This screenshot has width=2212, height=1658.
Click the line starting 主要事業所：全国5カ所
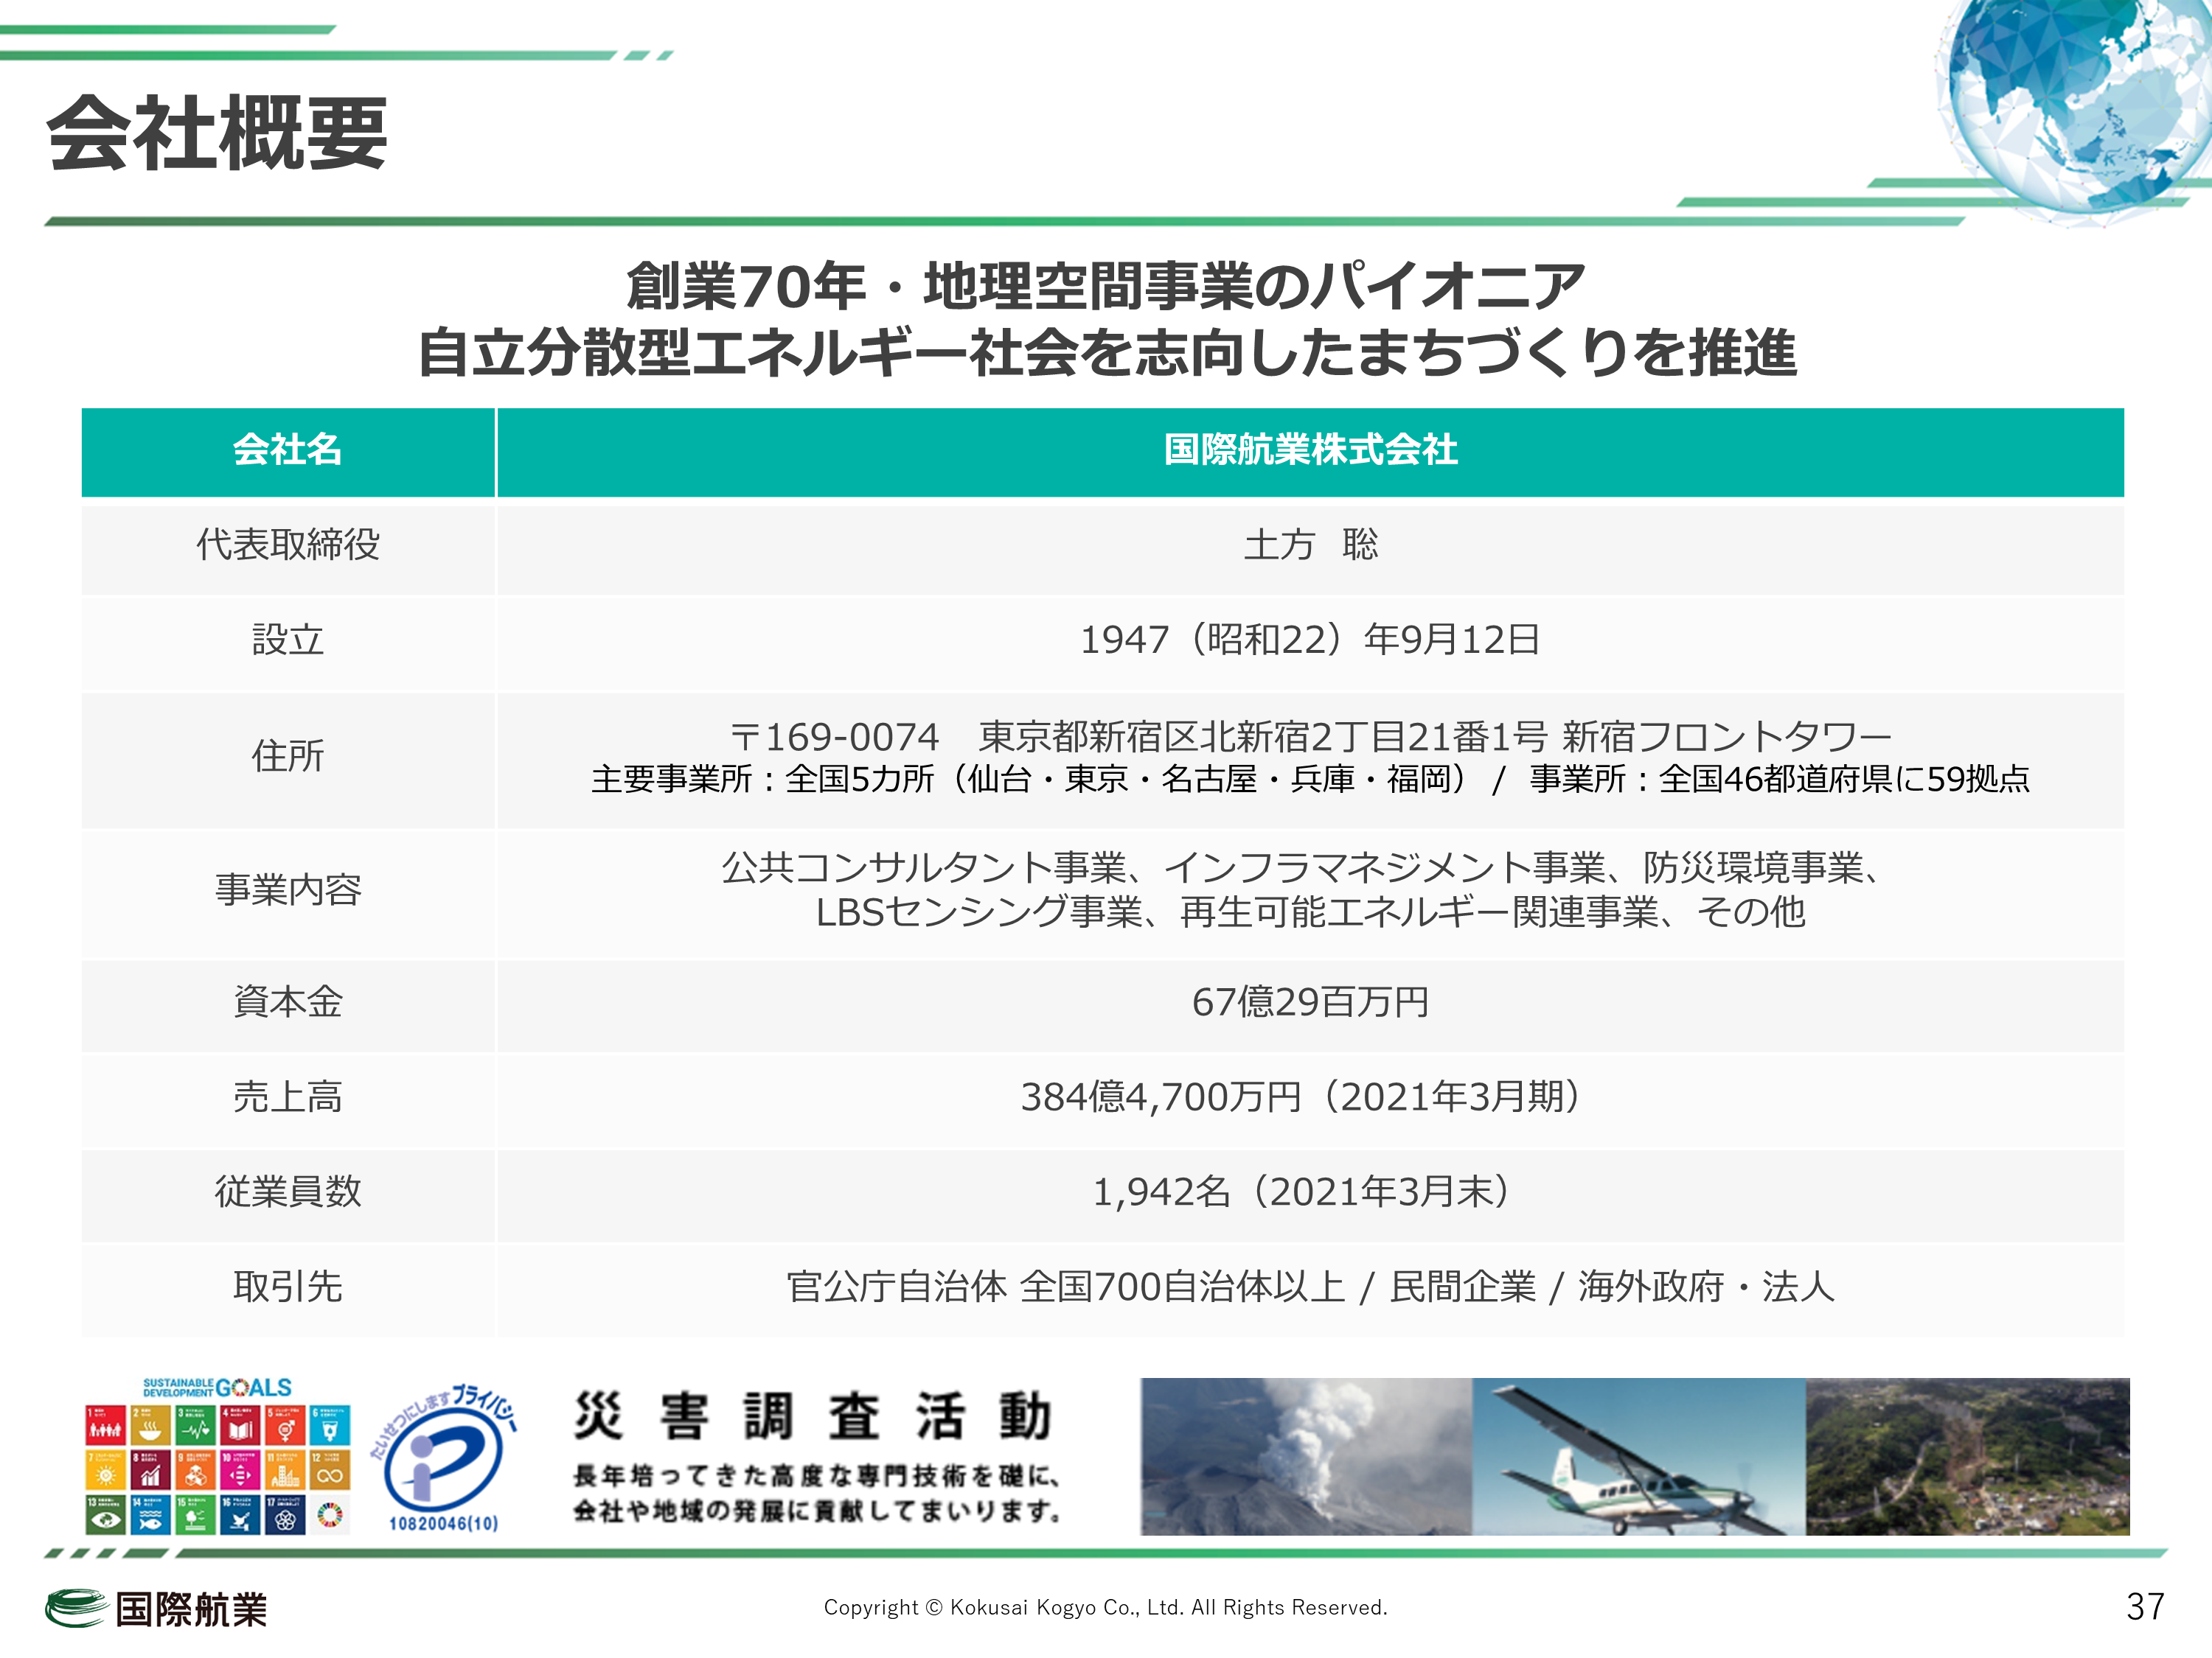coord(1310,779)
